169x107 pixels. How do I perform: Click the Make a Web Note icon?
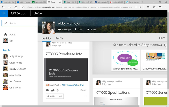pos(154,7)
